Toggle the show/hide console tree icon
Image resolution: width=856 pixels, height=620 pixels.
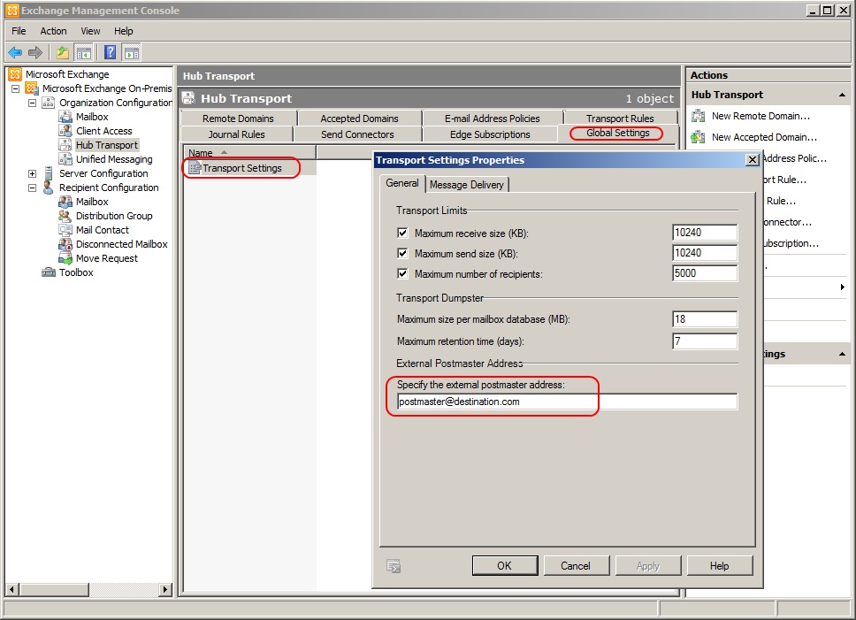83,52
